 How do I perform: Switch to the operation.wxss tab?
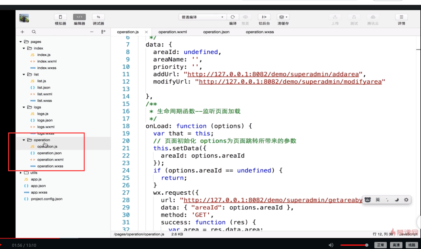(x=260, y=32)
